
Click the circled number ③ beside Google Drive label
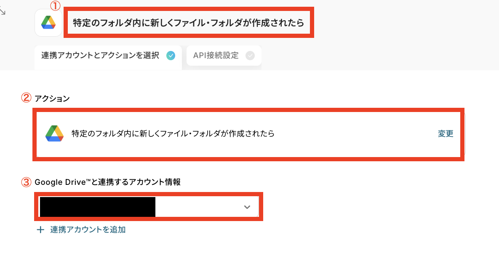tap(26, 182)
